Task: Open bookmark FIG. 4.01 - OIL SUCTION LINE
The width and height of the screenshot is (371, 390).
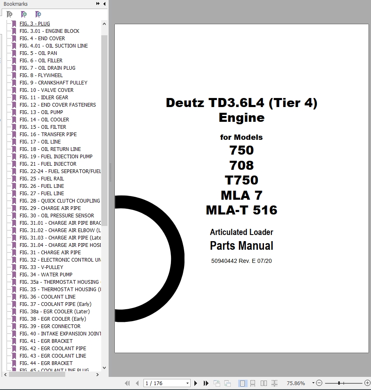Action: [x=54, y=46]
